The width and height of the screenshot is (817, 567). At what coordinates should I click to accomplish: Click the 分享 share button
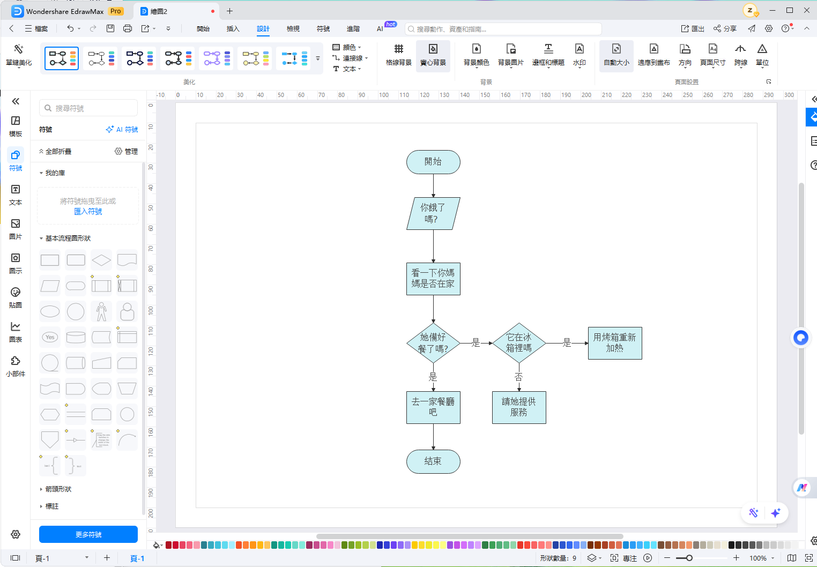(725, 29)
